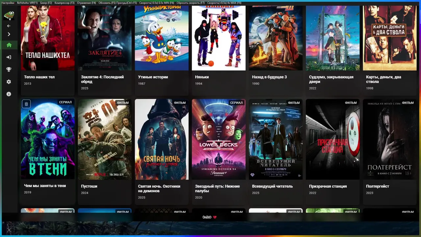Click the СЕРИАЛ badge on 'Чем мы заняты в тени'
The width and height of the screenshot is (421, 237).
coord(65,102)
